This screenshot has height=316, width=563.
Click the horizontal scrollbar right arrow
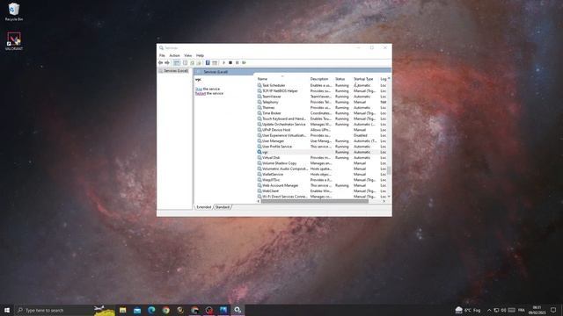click(x=384, y=201)
